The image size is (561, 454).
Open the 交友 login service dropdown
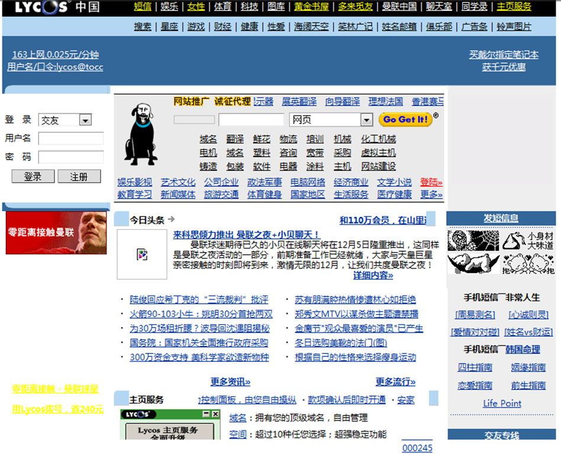pos(85,120)
